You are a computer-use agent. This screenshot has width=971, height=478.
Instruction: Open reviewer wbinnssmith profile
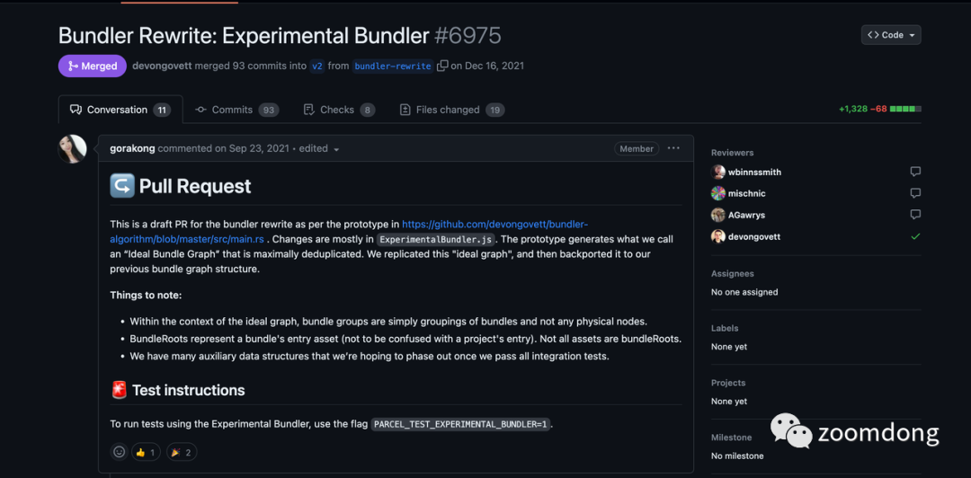click(754, 173)
